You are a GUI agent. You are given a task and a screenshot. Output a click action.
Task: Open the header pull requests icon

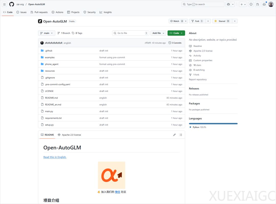point(258,4)
